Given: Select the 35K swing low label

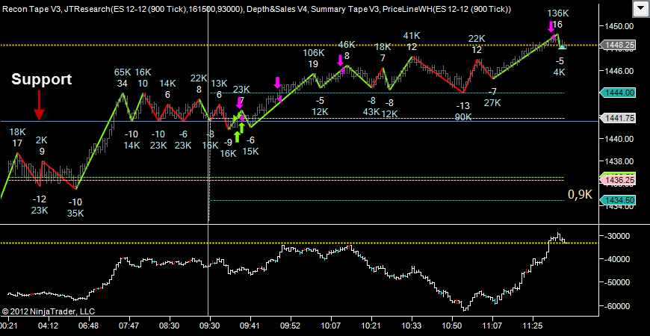Looking at the screenshot, I should (75, 214).
